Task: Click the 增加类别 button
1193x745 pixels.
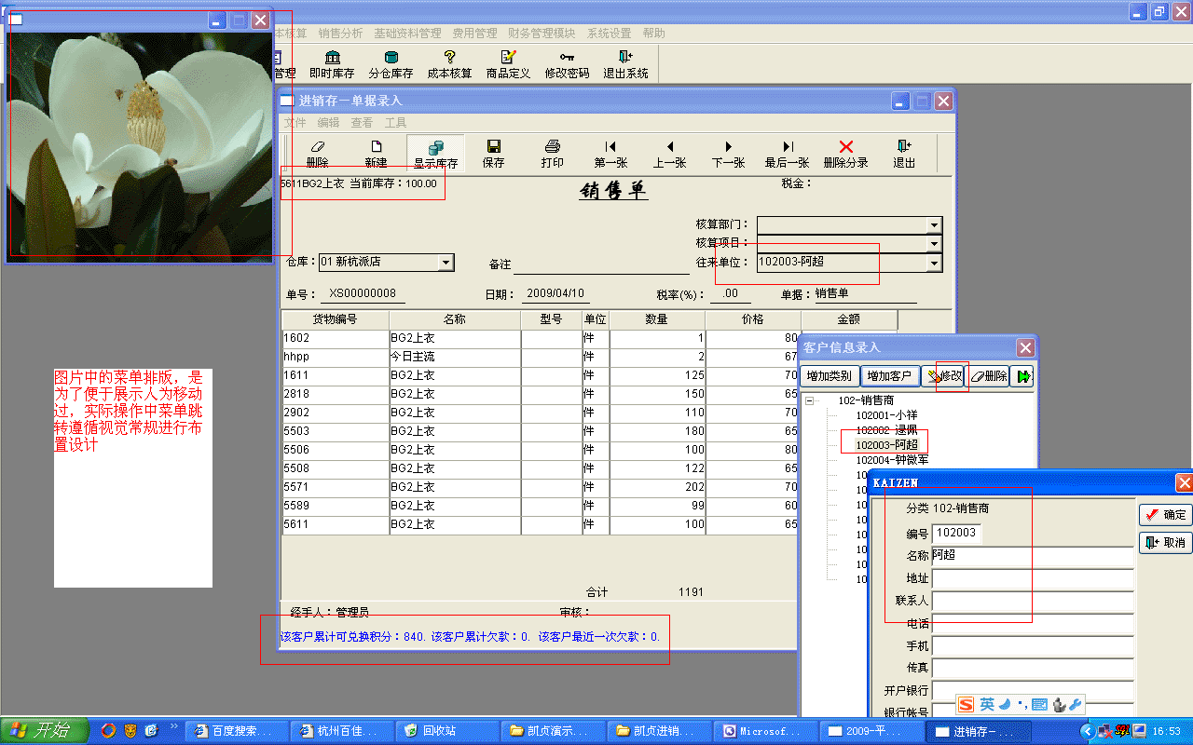Action: 830,376
